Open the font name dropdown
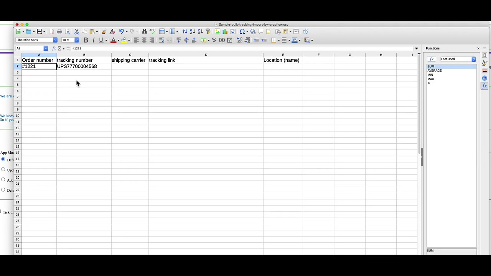491x276 pixels. 55,40
